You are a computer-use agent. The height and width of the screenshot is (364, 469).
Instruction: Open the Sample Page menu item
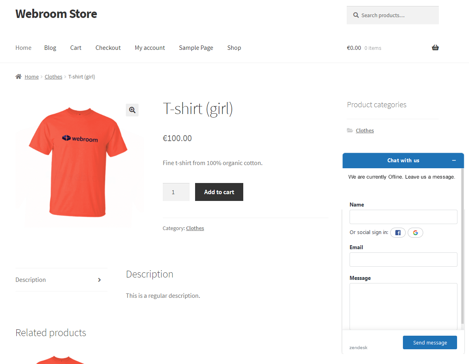coord(196,47)
